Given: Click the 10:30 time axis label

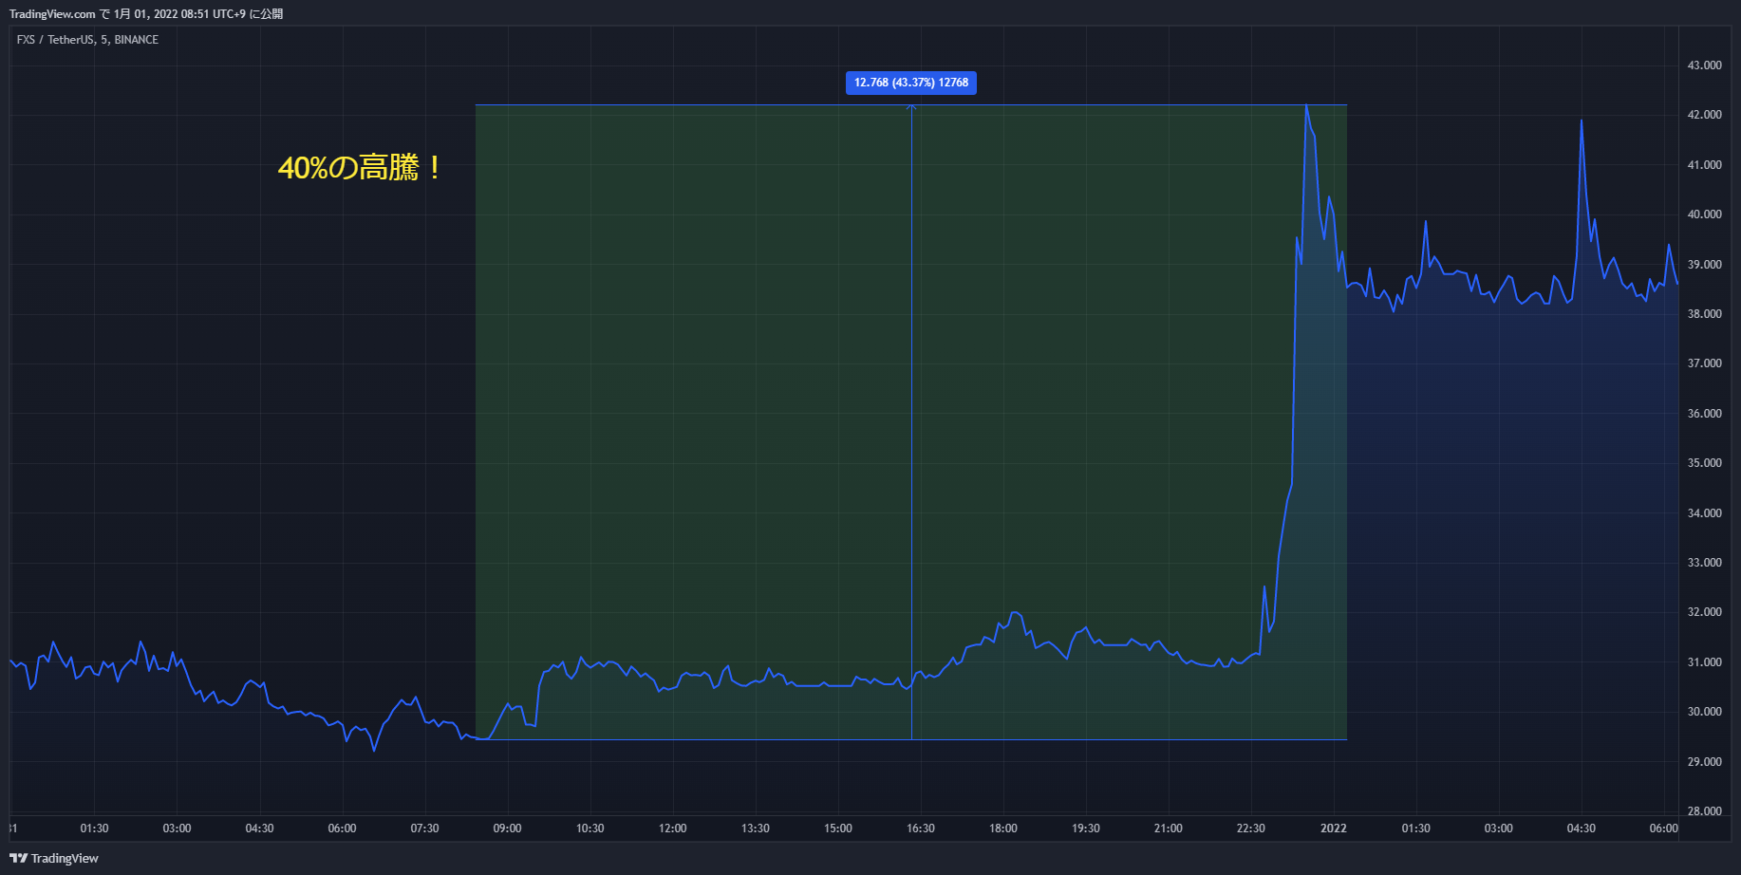Looking at the screenshot, I should [x=590, y=828].
